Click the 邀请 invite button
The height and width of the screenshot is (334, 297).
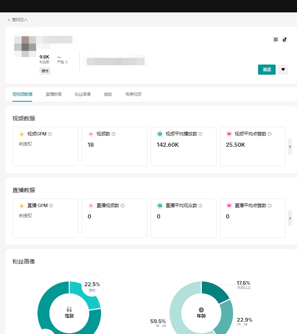pyautogui.click(x=267, y=69)
